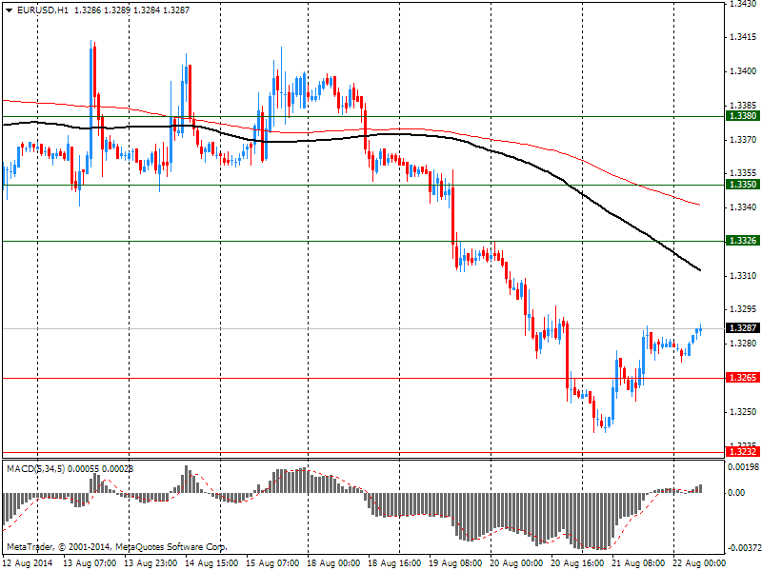Click the 0.00 MACD zero scale value

736,493
